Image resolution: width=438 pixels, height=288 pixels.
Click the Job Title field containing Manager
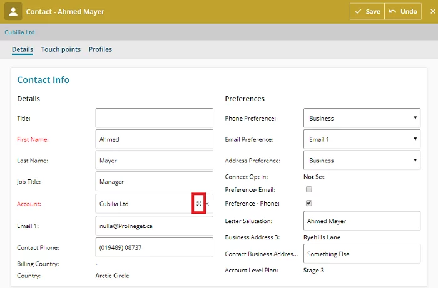click(154, 182)
